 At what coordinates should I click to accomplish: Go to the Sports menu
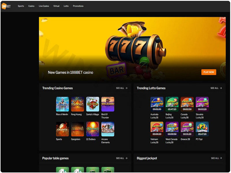(21, 6)
